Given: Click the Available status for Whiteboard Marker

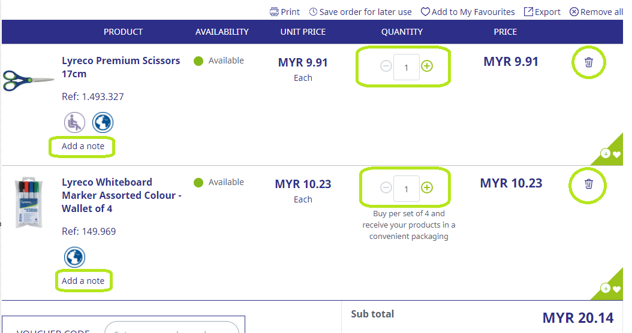Looking at the screenshot, I should [x=219, y=183].
